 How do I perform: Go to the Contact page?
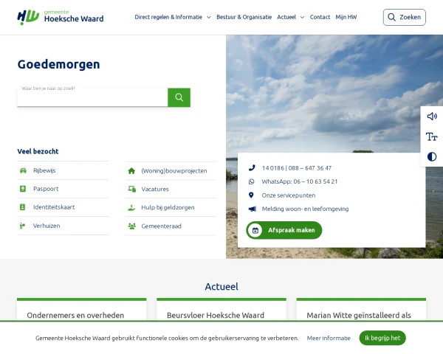coord(320,17)
